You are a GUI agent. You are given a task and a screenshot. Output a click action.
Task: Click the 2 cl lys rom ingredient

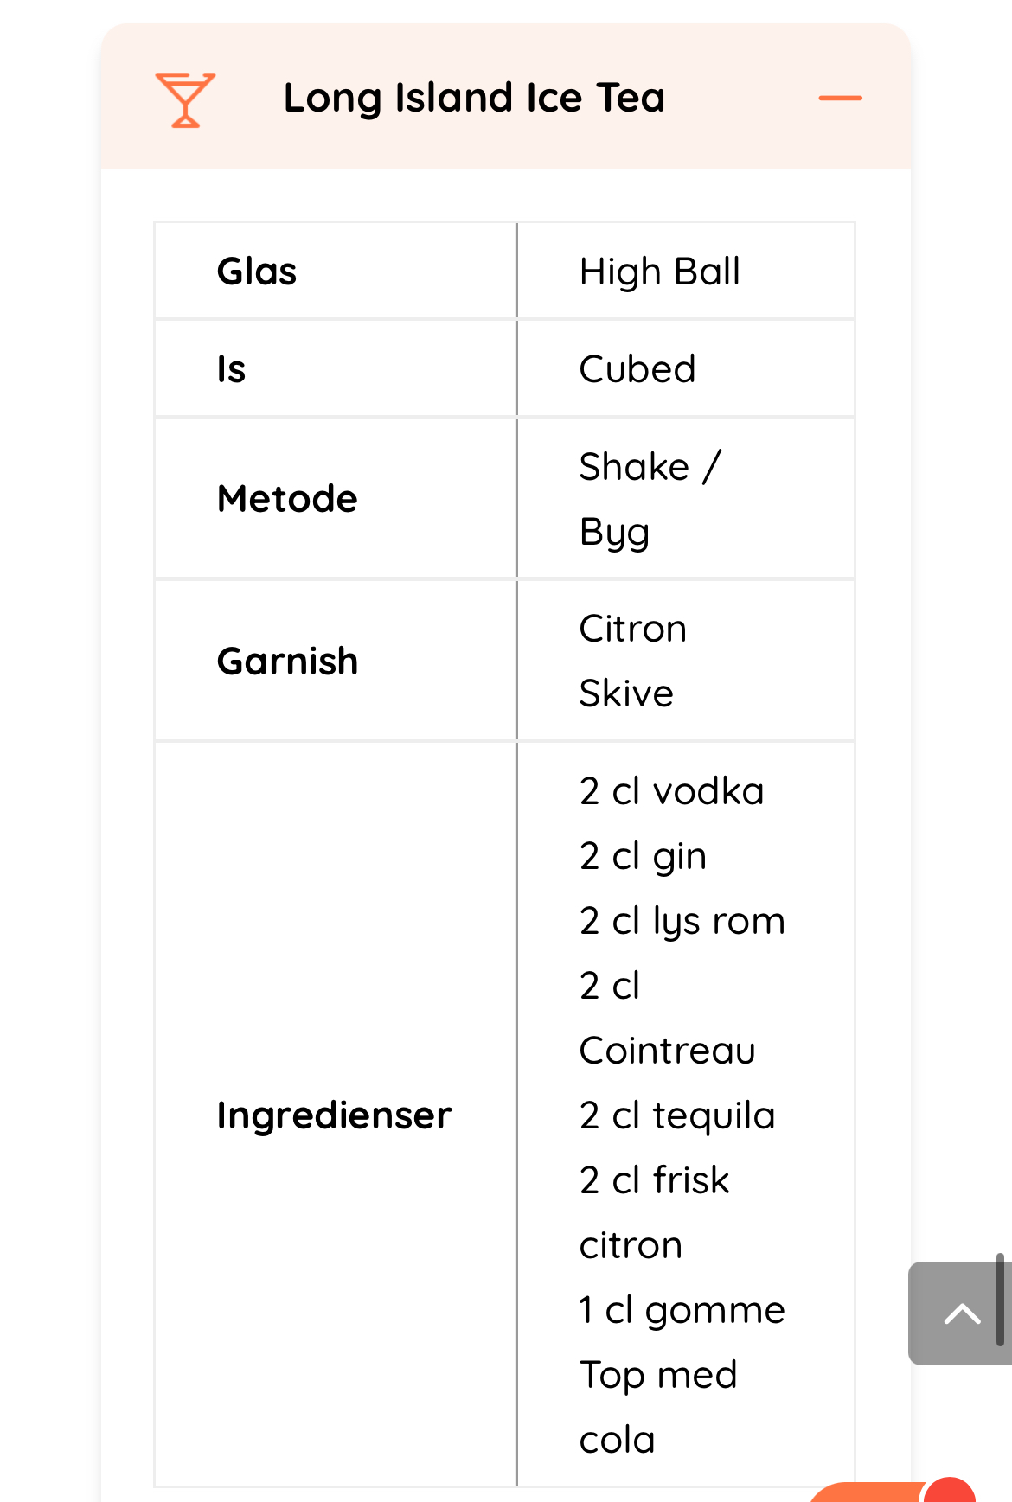[682, 921]
